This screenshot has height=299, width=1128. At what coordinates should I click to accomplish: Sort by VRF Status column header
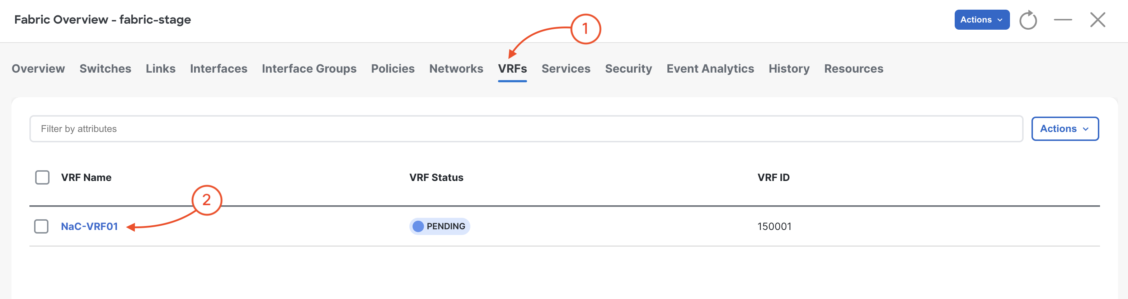tap(436, 177)
